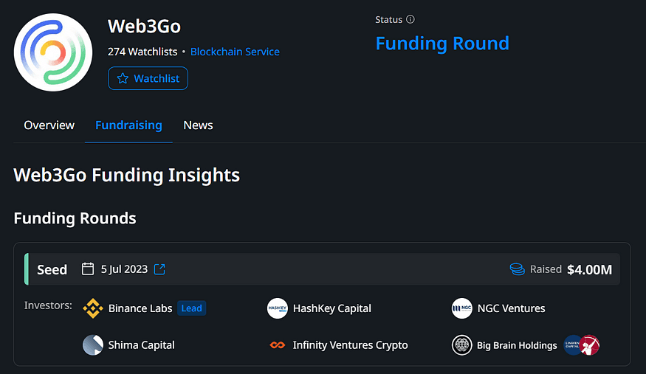The height and width of the screenshot is (374, 646).
Task: Add Web3Go with the Watchlist button
Action: [148, 78]
